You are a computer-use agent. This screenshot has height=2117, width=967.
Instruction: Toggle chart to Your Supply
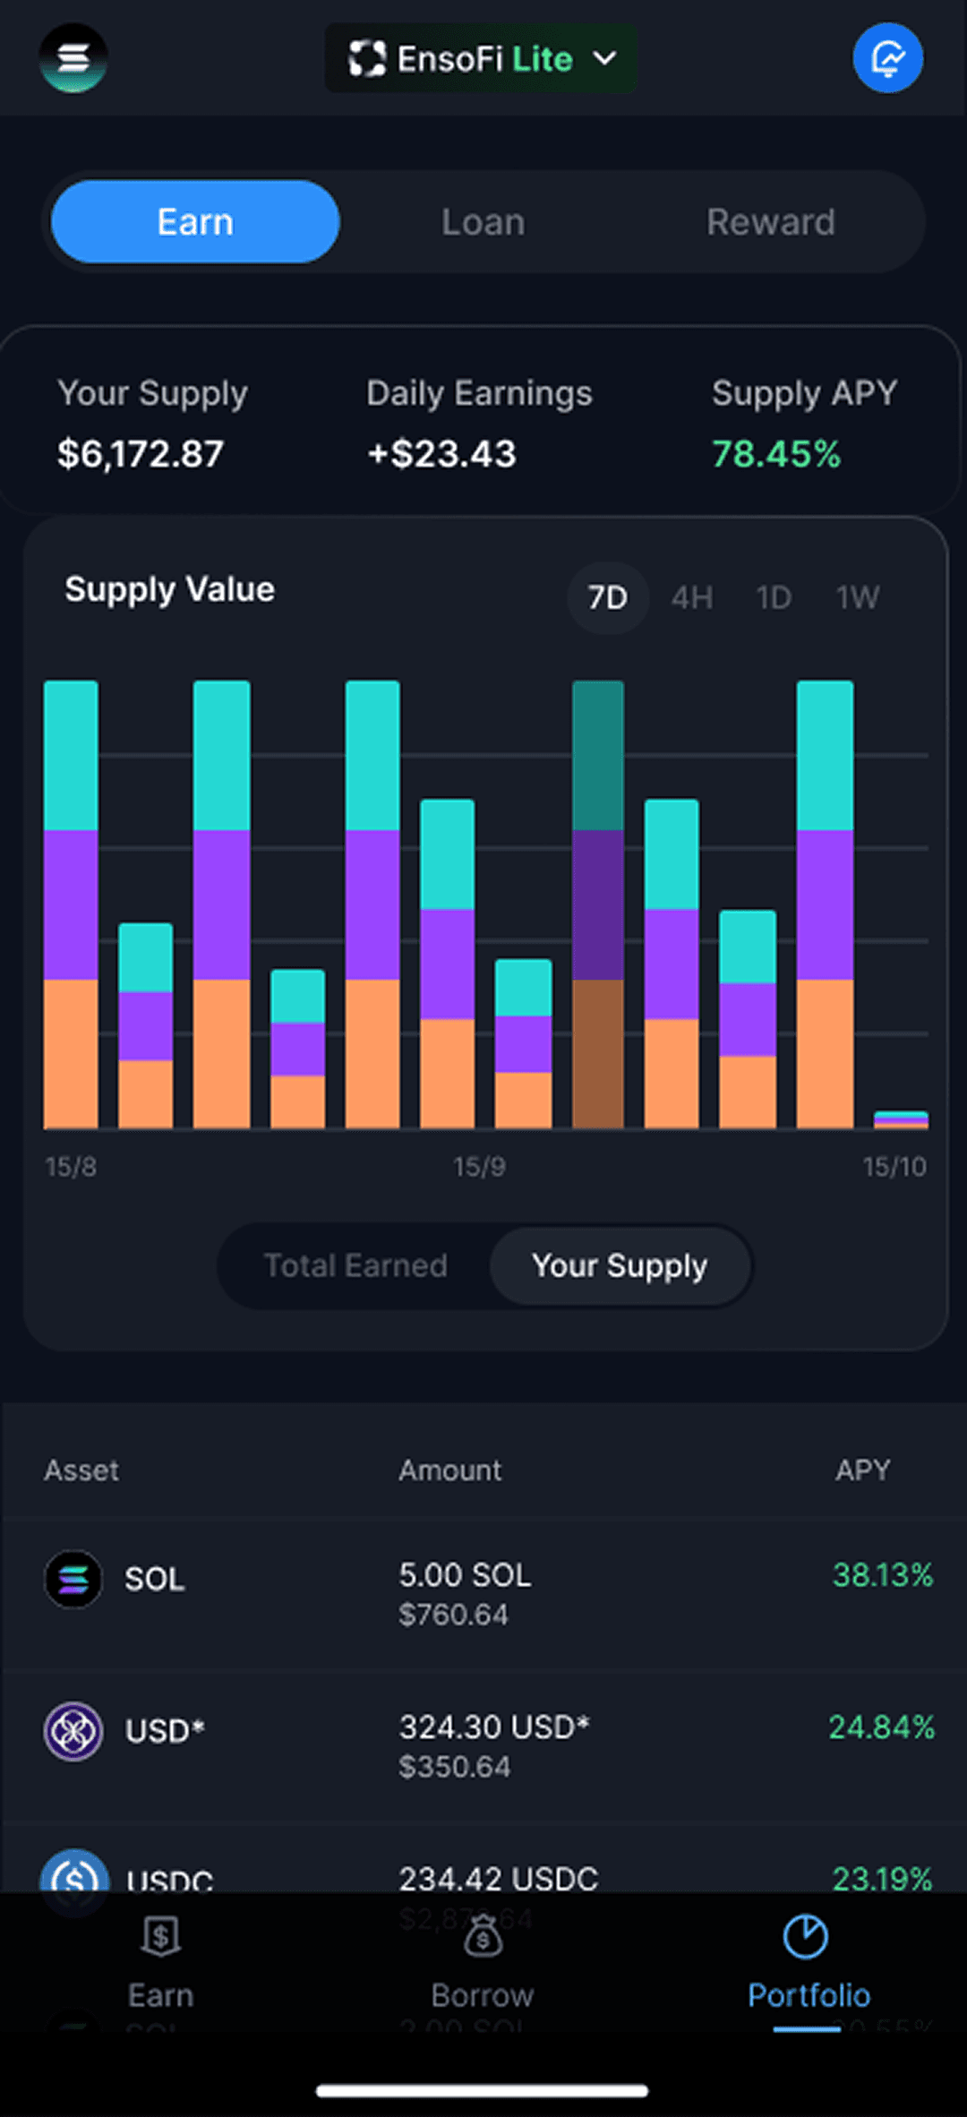click(620, 1265)
